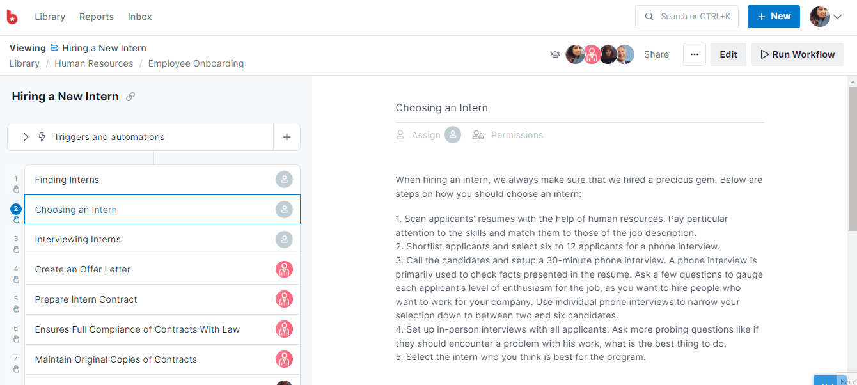Viewport: 857px width, 385px height.
Task: Click the Search or CTRL+K field
Action: [687, 17]
